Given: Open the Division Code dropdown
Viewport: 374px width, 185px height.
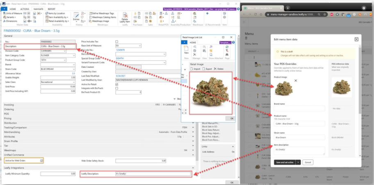Looking at the screenshot, I should [x=65, y=51].
